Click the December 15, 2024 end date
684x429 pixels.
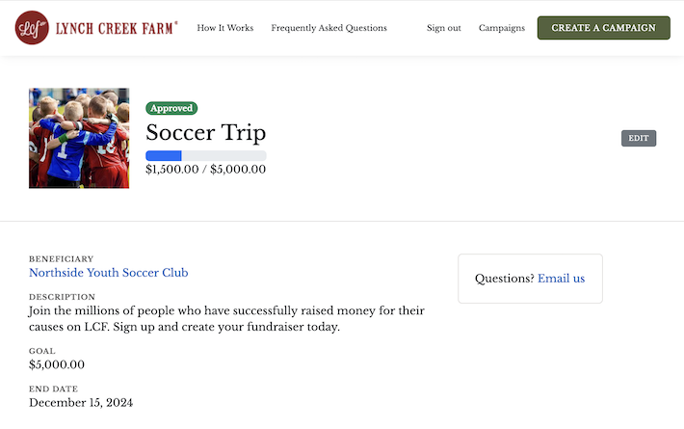pos(81,402)
